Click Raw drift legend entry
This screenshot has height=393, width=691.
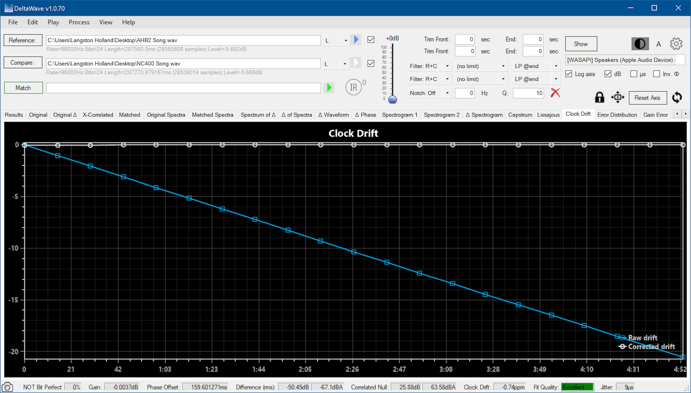click(638, 338)
